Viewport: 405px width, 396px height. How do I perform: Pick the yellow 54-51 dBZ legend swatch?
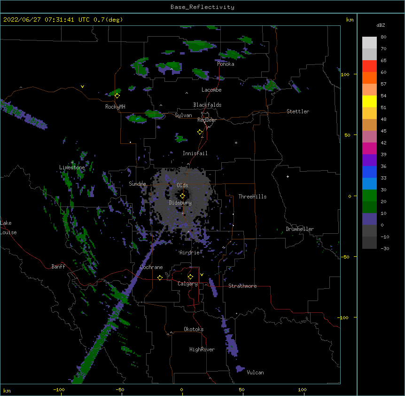tap(369, 101)
